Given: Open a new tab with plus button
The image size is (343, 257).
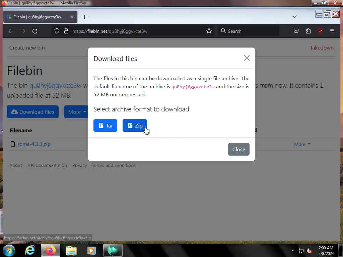Looking at the screenshot, I should click(85, 17).
